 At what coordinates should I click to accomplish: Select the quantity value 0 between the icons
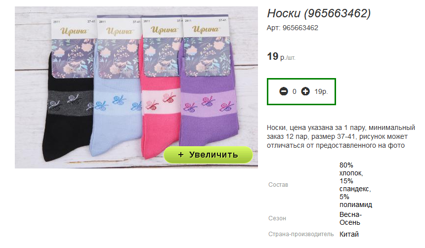click(295, 91)
